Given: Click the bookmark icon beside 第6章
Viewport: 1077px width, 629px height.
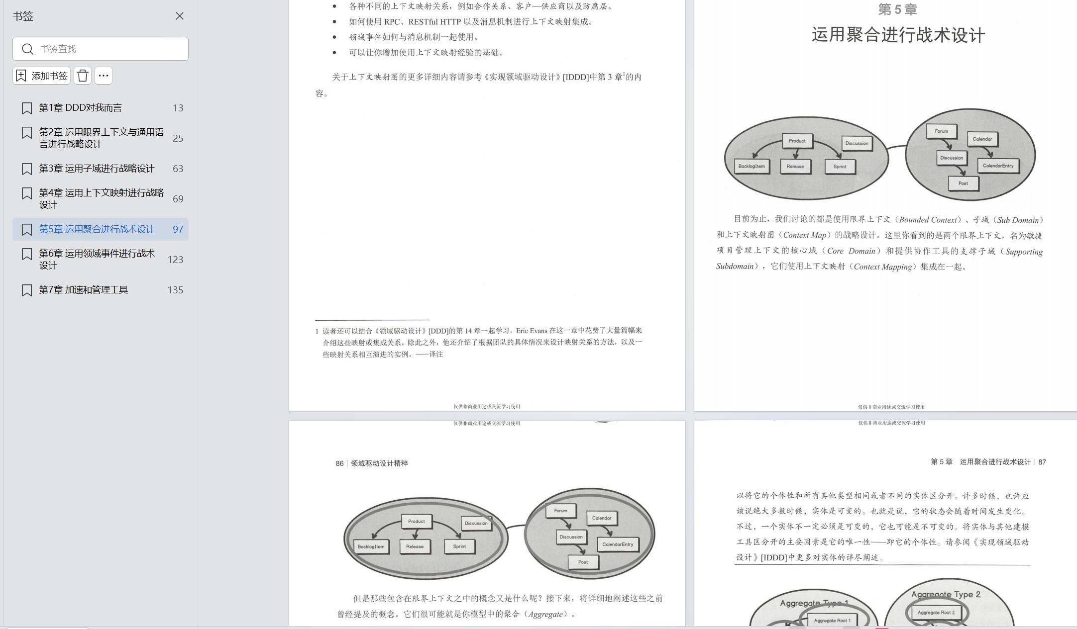Looking at the screenshot, I should click(27, 254).
